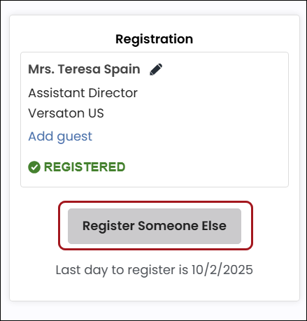Click the word Else on gray button
The image size is (307, 321).
tap(214, 226)
